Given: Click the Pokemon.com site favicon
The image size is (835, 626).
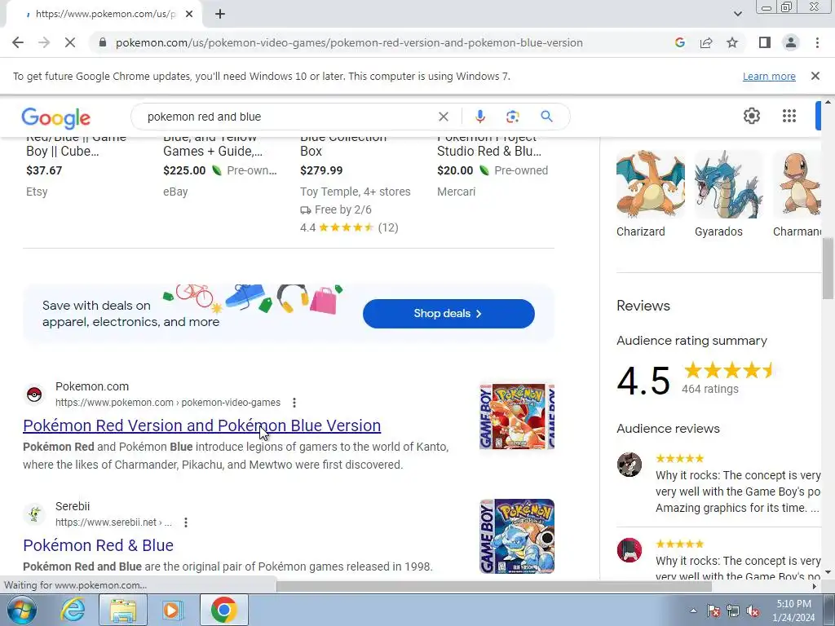Looking at the screenshot, I should coord(34,395).
